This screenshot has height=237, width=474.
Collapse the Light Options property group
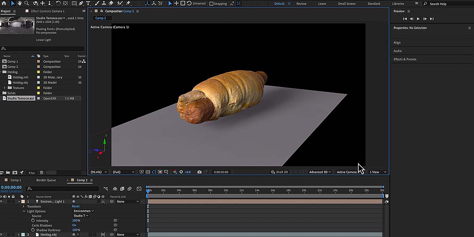[24, 211]
